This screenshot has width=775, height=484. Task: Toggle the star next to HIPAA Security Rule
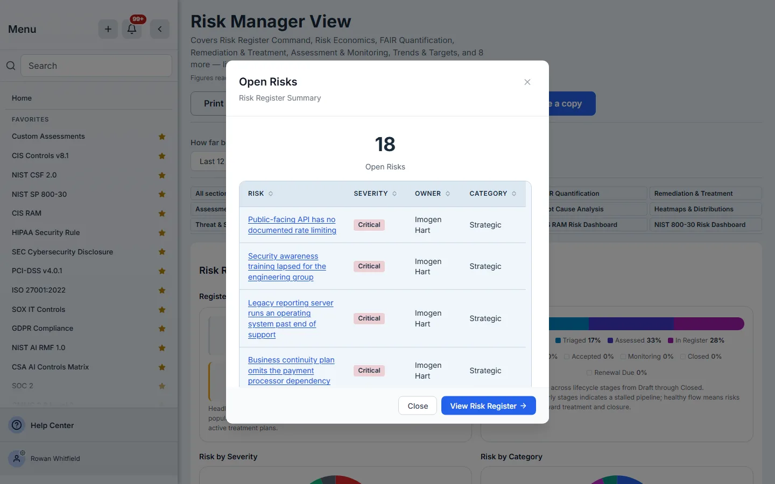tap(162, 233)
